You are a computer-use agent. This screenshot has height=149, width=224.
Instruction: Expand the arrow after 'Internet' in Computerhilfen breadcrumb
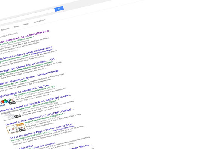[28, 80]
